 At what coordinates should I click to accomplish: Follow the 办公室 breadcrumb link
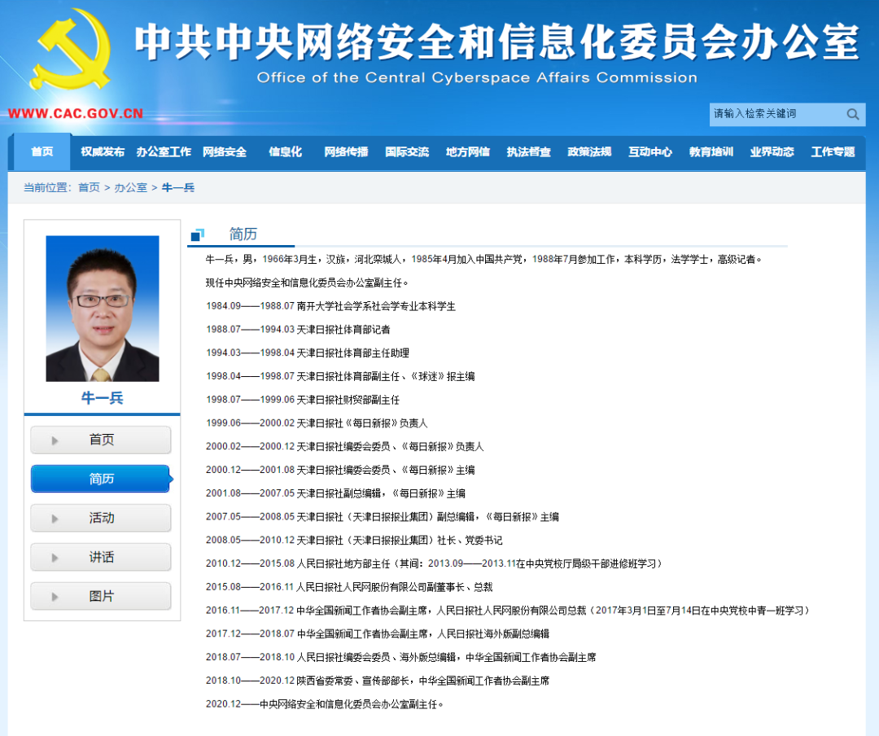(x=130, y=187)
